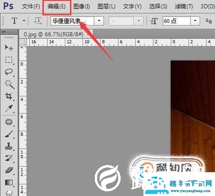Select the Clone Stamp tool
Viewport: 215px width, 196px height.
tap(9, 146)
